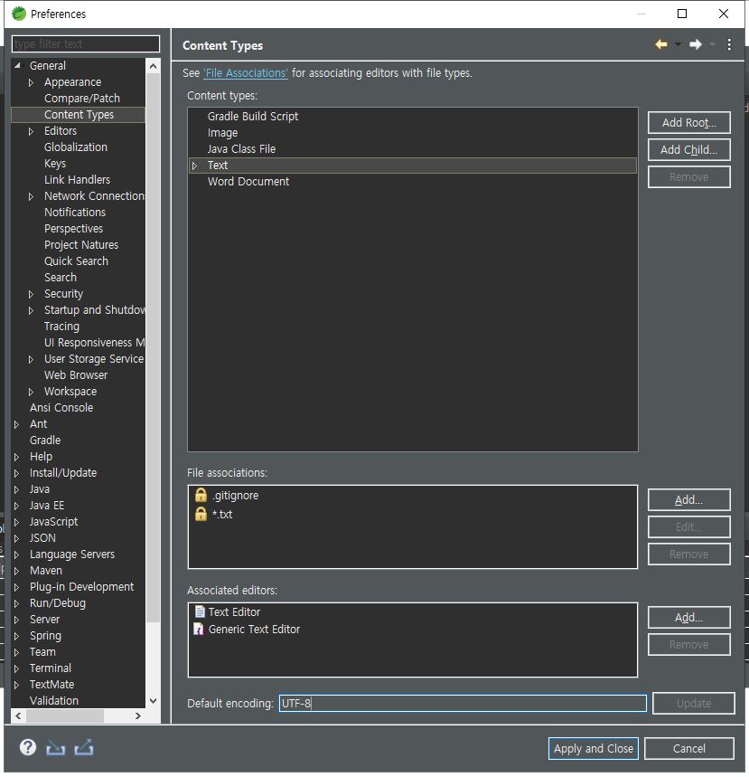The height and width of the screenshot is (777, 749).
Task: Click the Help question mark icon
Action: point(28,747)
